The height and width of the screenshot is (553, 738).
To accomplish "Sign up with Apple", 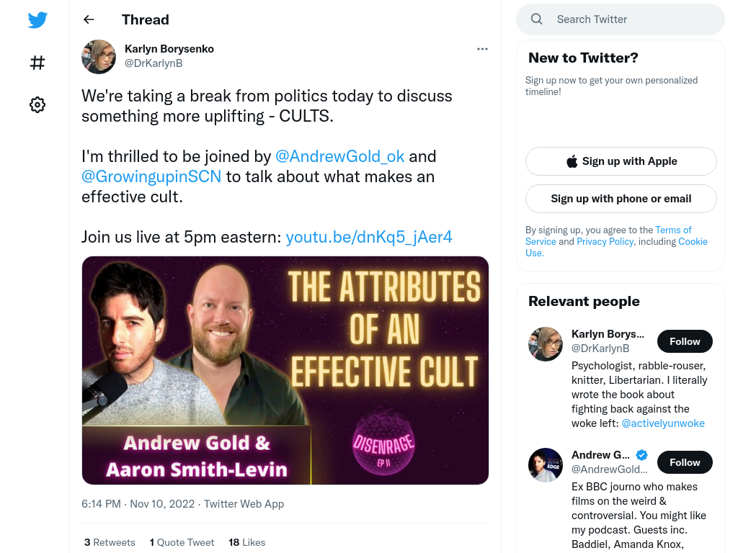I will tap(621, 161).
